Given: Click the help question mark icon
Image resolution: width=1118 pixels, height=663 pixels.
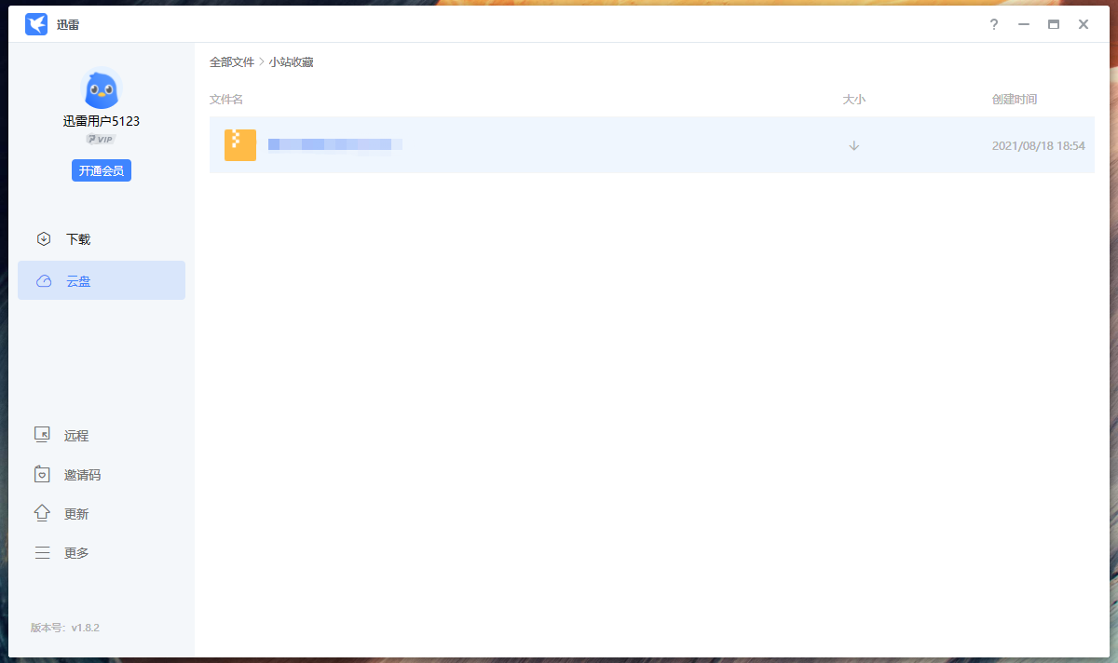Looking at the screenshot, I should (x=993, y=25).
